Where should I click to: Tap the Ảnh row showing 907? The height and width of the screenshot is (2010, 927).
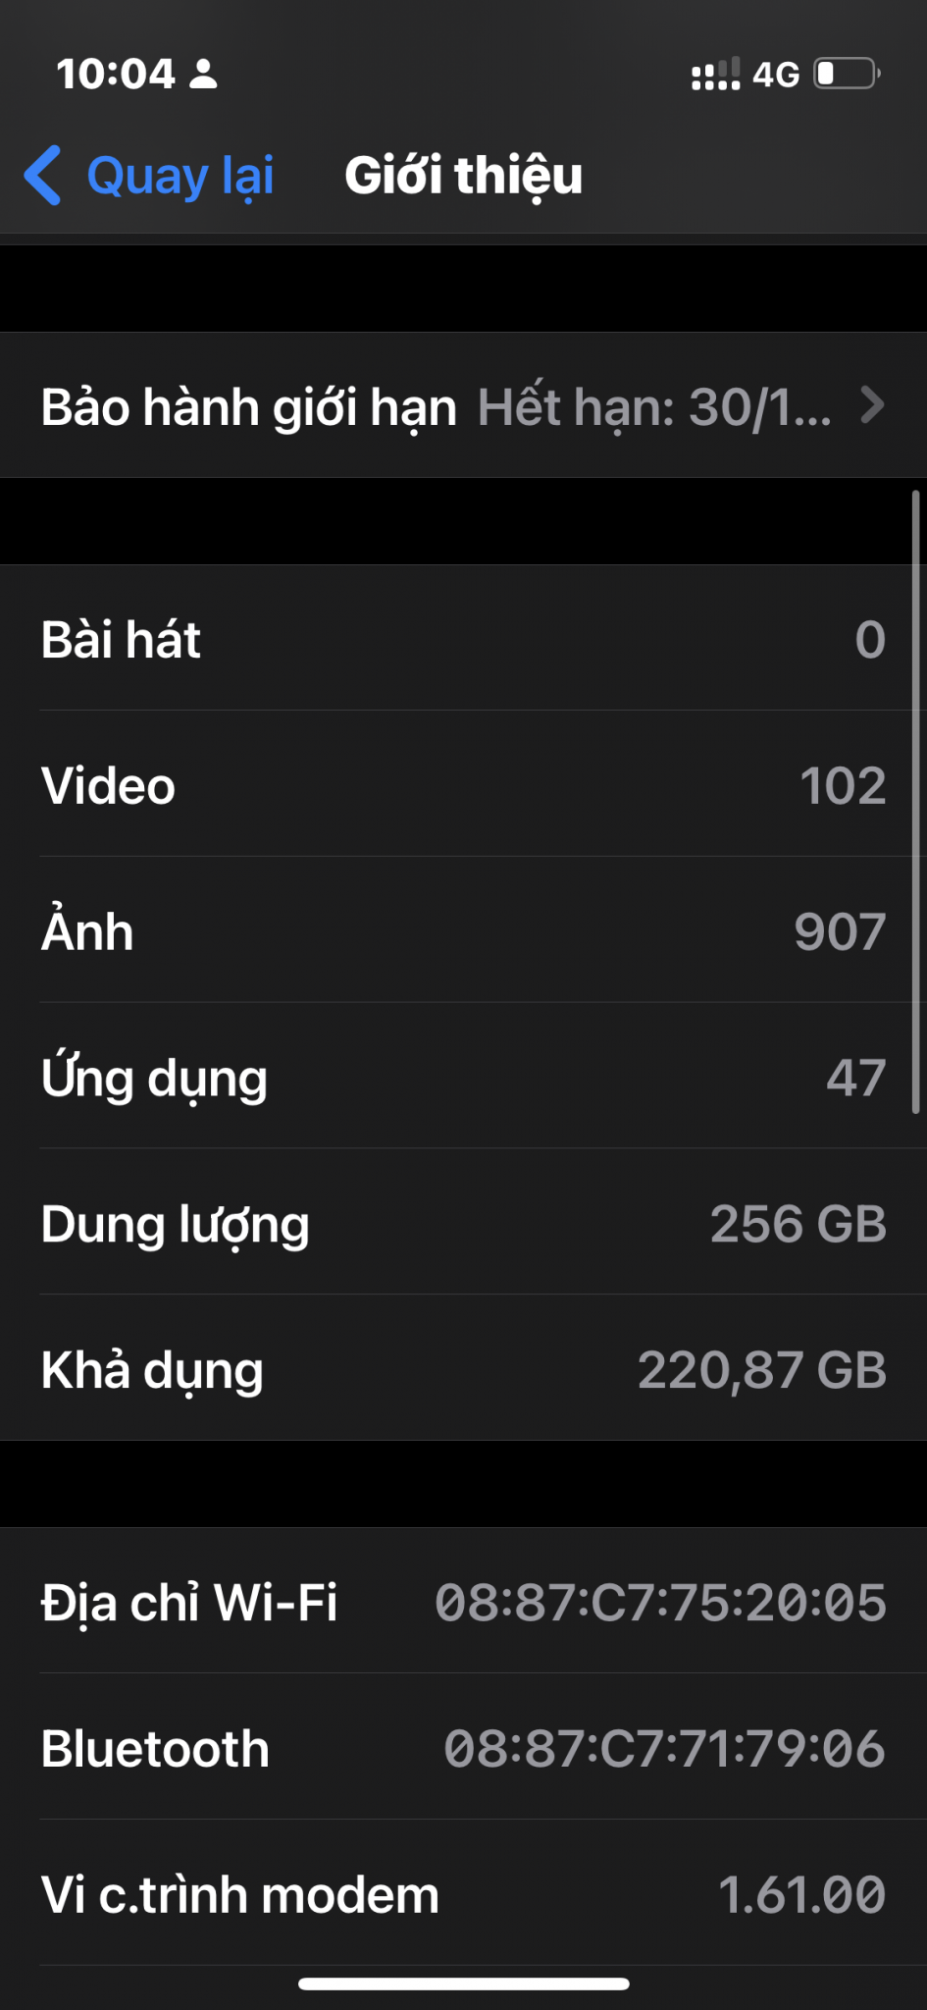tap(463, 930)
